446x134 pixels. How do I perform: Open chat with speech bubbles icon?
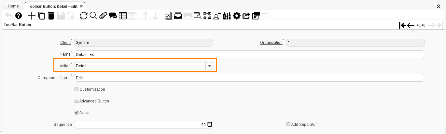pyautogui.click(x=113, y=16)
